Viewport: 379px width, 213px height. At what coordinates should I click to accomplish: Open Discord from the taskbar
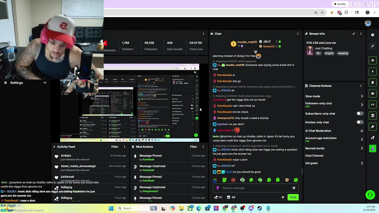coord(251,208)
